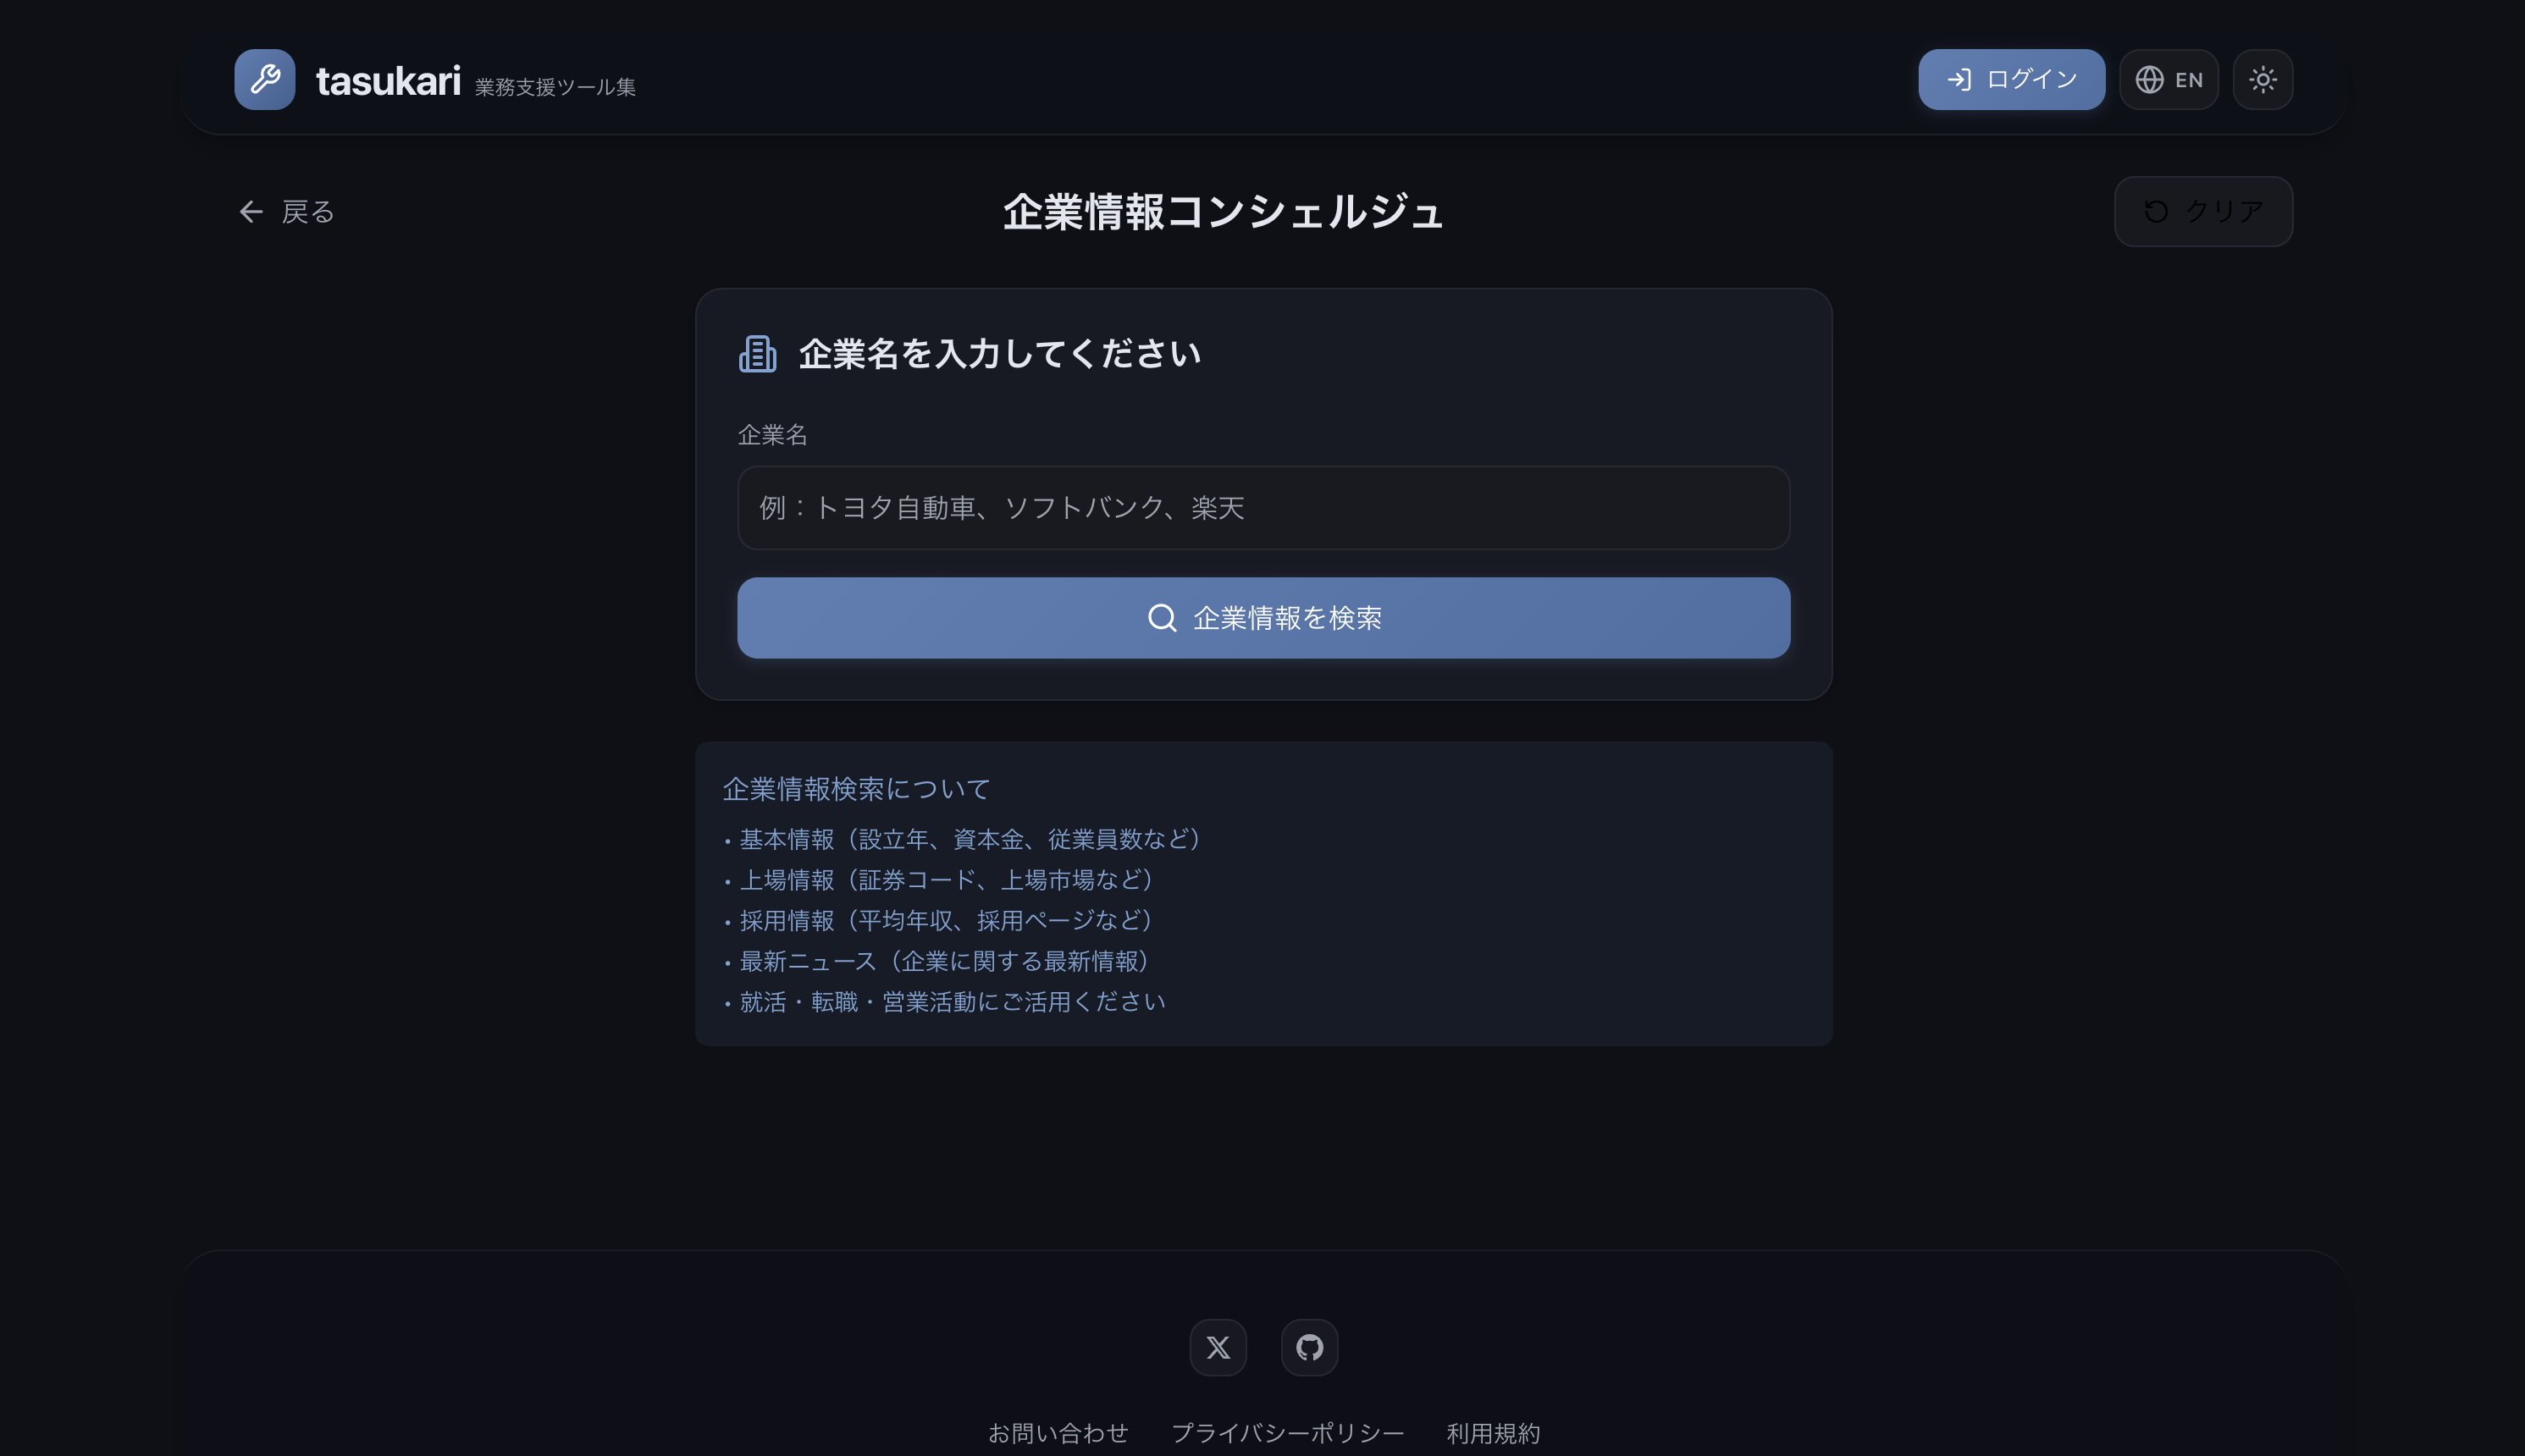2525x1456 pixels.
Task: Open the GitHub social link
Action: [1309, 1347]
